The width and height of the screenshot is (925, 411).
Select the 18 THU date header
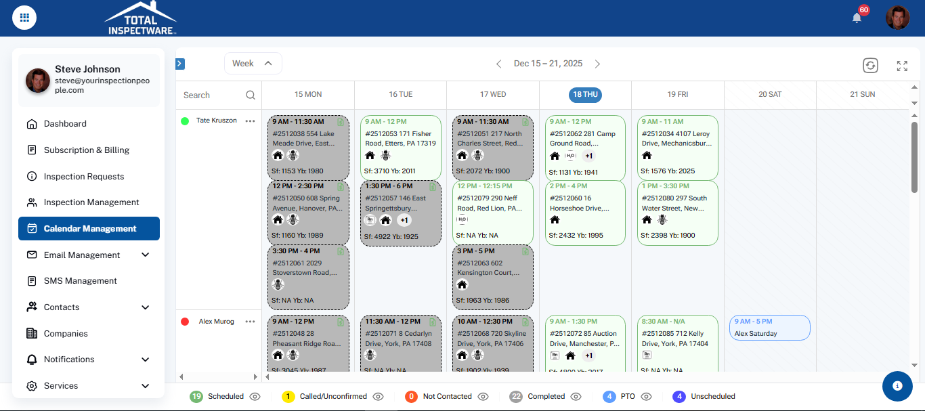(585, 95)
